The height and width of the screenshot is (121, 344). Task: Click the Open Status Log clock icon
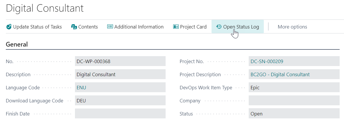point(219,27)
